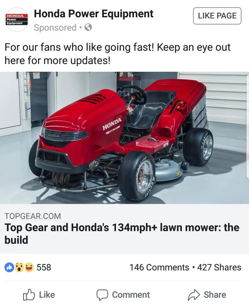The width and height of the screenshot is (249, 308).
Task: View the 146 Comments list
Action: (159, 267)
